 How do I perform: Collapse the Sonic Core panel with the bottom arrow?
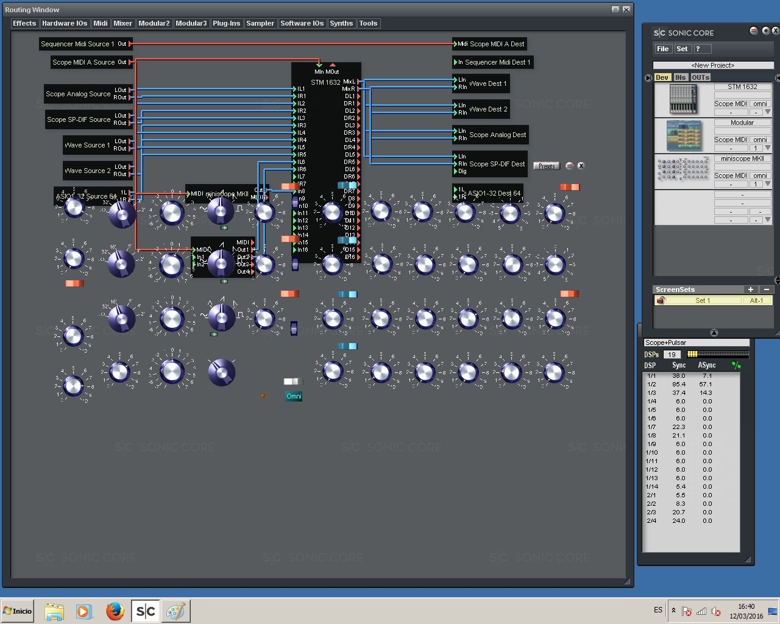[714, 333]
